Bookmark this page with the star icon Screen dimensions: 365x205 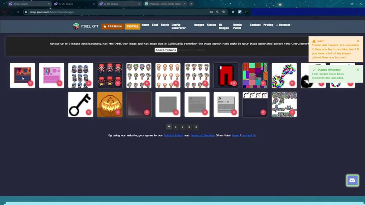pyautogui.click(x=224, y=12)
